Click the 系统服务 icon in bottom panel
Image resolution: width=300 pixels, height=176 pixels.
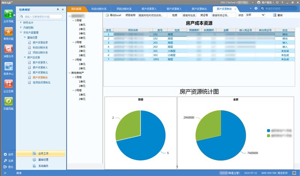click(x=34, y=166)
